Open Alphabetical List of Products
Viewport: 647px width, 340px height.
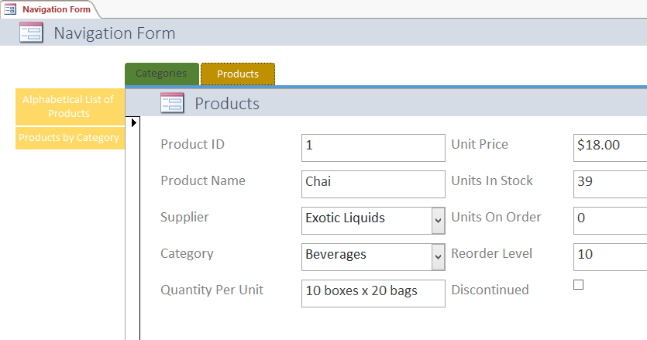tap(69, 106)
